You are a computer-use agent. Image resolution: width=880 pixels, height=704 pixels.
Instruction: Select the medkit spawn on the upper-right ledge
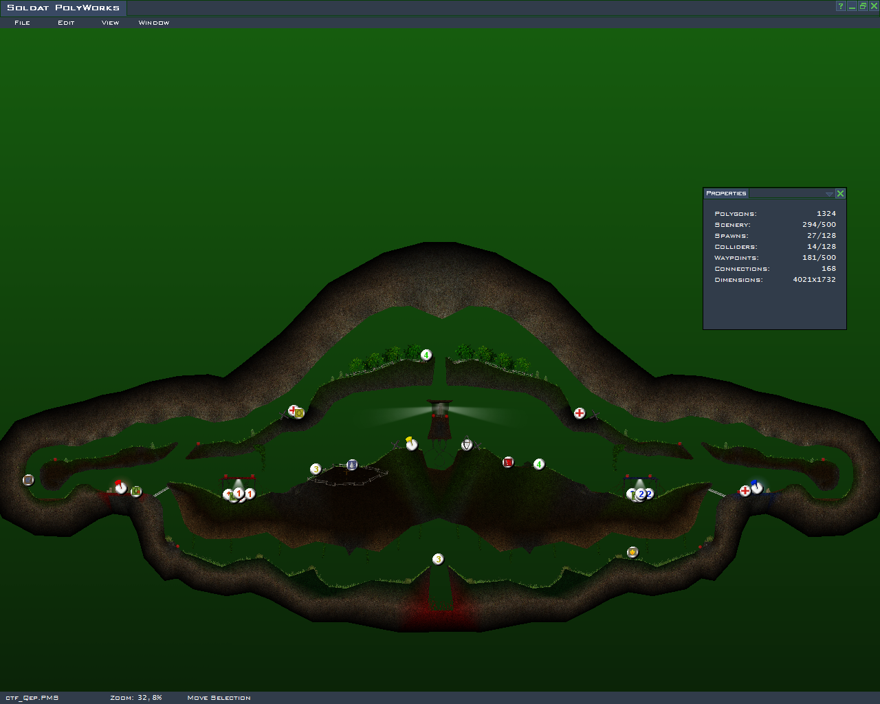tap(580, 413)
